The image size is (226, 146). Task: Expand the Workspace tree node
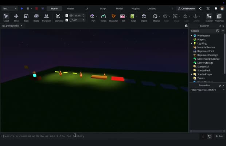point(191,36)
